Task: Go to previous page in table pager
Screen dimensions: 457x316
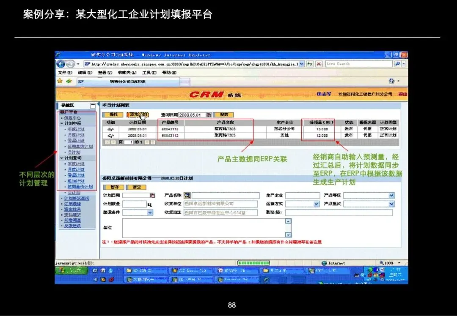Action: 113,142
